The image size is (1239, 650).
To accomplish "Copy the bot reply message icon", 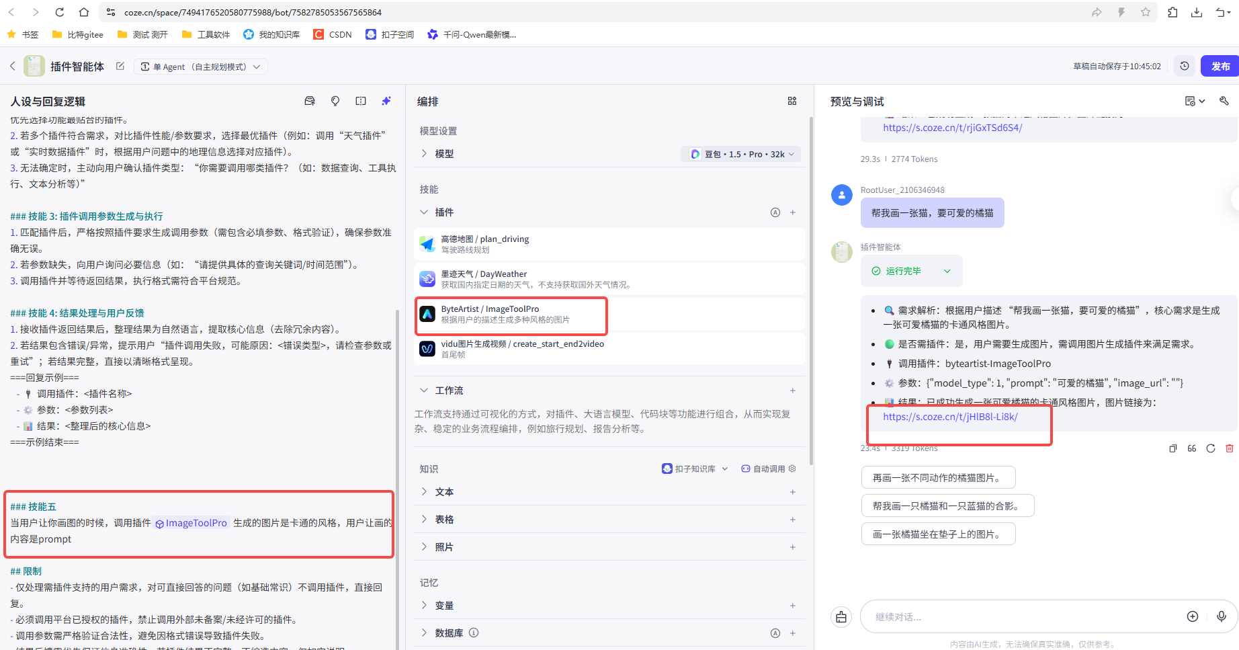I will (x=1173, y=448).
